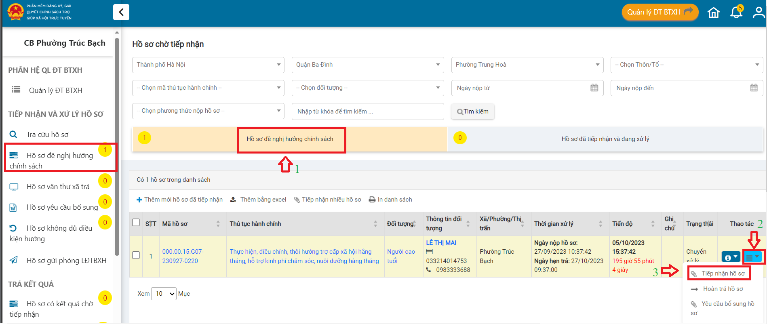767x324 pixels.
Task: Open the Chọn đối tượng dropdown
Action: click(x=367, y=88)
